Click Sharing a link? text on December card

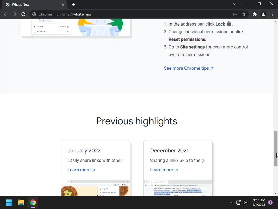coord(178,160)
